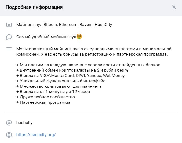Open the https://hashcity.org/ link

[x=36, y=135]
